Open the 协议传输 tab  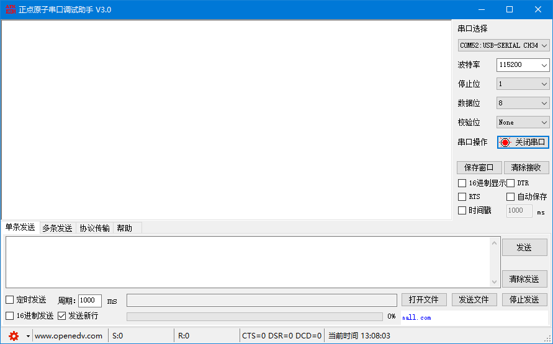tap(94, 228)
